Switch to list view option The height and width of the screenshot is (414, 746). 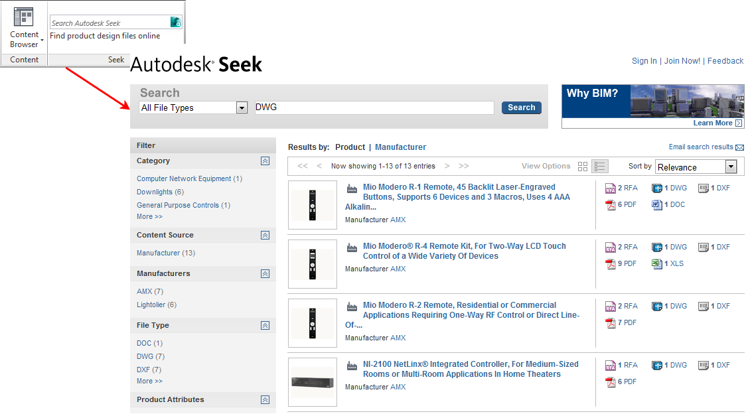(x=599, y=166)
